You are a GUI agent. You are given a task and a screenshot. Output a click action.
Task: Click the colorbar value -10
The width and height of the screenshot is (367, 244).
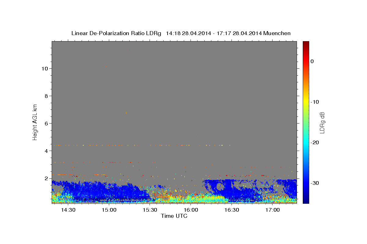coord(315,102)
